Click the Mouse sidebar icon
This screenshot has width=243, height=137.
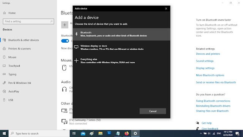(x=4, y=57)
